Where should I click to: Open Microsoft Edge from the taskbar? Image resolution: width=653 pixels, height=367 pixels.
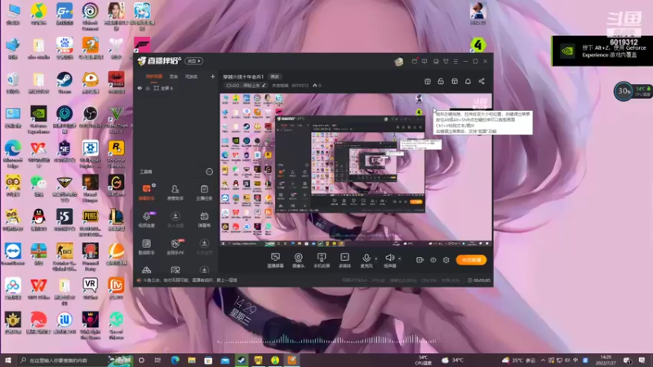[x=175, y=360]
